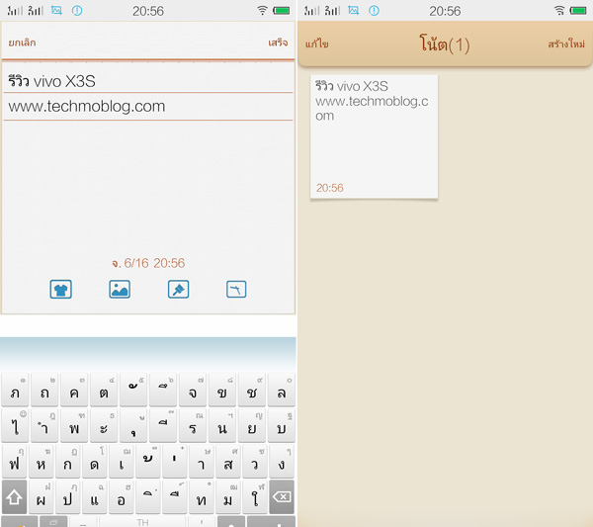Tap the ใ key
Screen dimensions: 593x527
click(255, 497)
